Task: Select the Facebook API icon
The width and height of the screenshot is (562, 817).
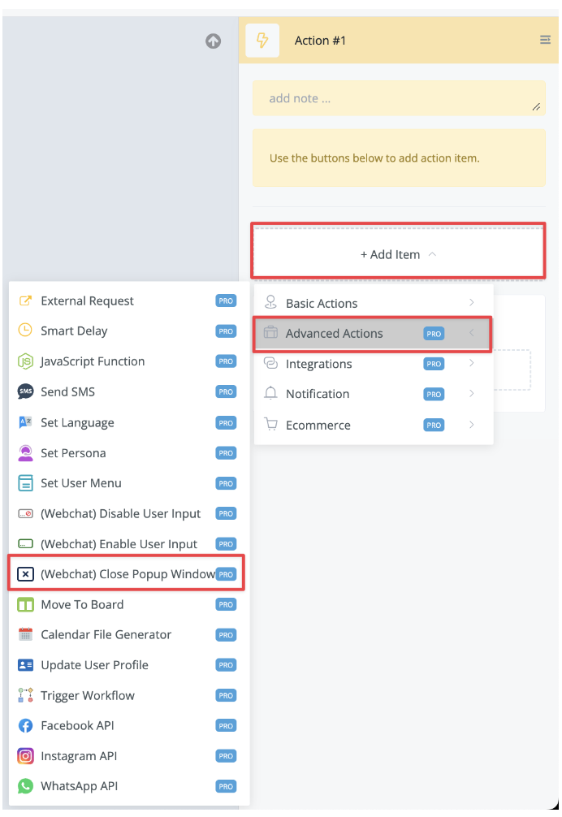Action: click(25, 725)
